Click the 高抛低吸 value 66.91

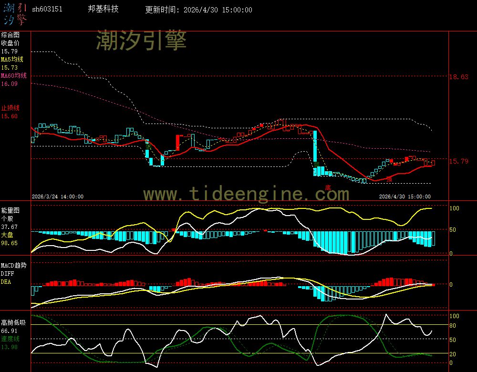[10, 331]
